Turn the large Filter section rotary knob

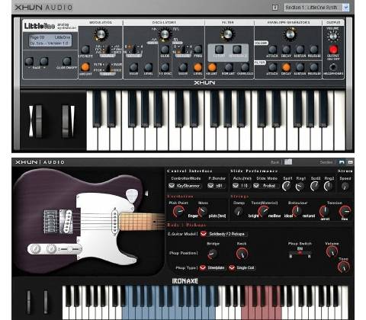(x=227, y=34)
